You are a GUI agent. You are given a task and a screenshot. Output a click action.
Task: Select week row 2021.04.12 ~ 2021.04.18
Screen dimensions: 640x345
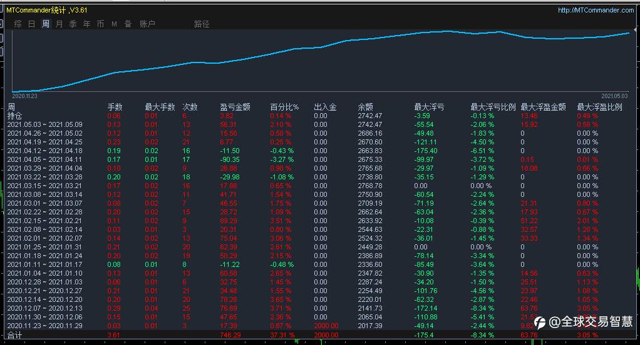pos(45,151)
